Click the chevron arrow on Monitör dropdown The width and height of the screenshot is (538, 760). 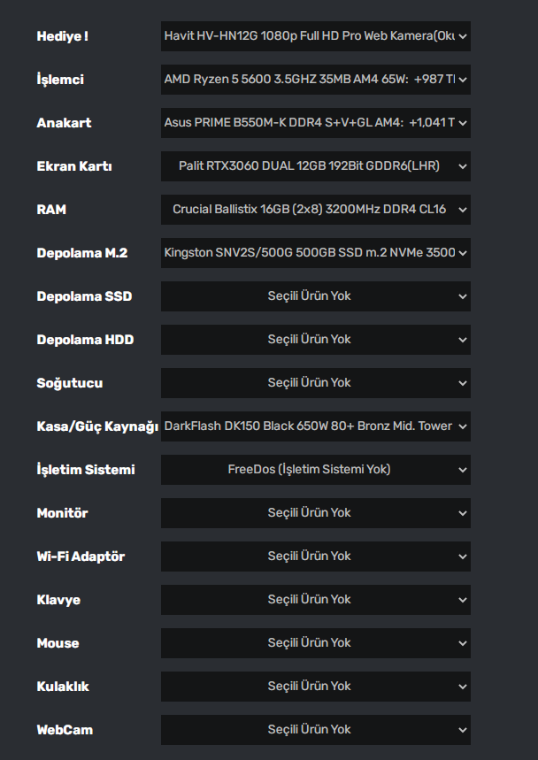coord(463,513)
